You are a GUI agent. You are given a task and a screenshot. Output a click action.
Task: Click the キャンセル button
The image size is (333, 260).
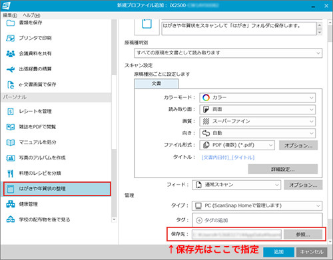(312, 252)
